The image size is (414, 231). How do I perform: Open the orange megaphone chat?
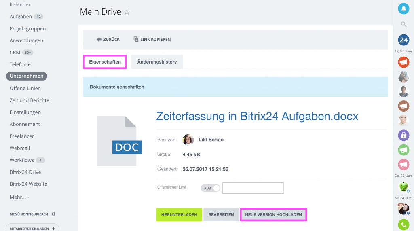coord(403,62)
